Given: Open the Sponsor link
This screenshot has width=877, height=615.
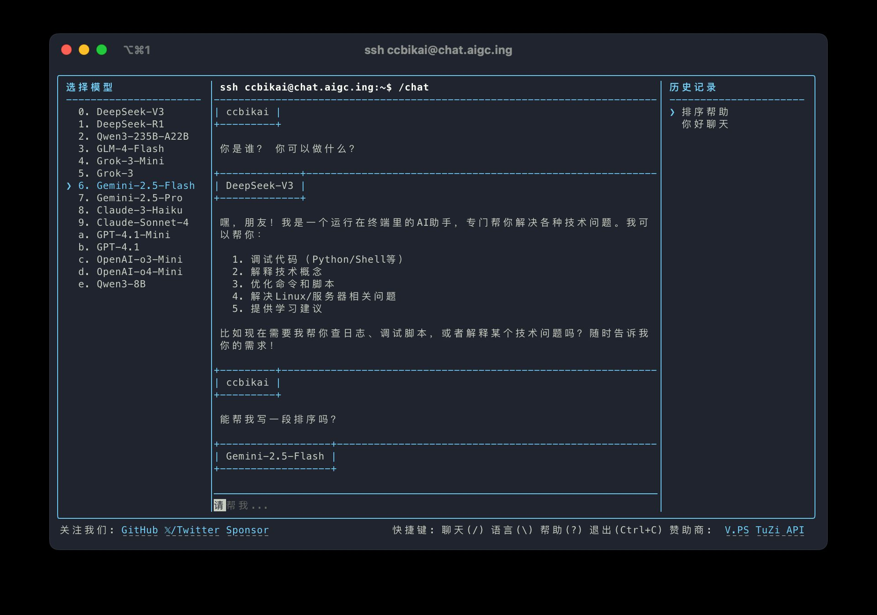Looking at the screenshot, I should tap(247, 530).
